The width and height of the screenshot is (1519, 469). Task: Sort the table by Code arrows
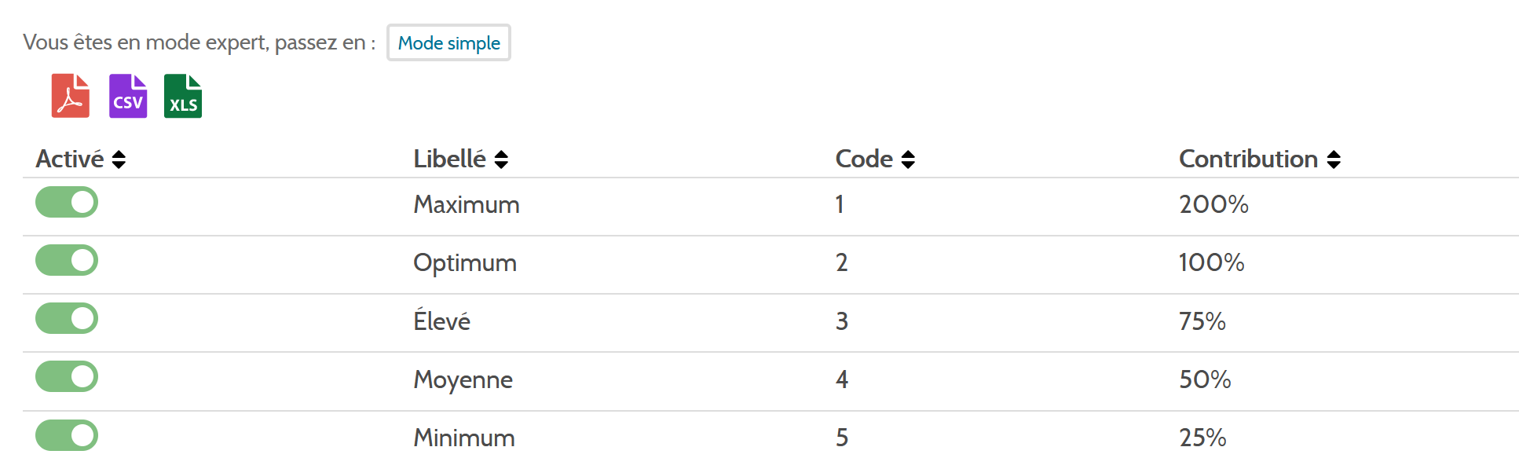908,159
